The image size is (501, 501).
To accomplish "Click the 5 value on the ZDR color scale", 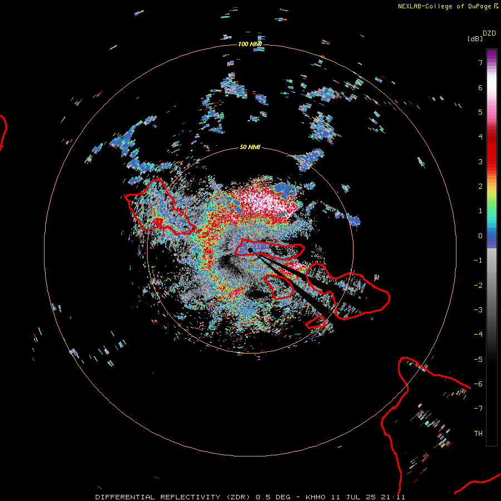I will point(480,112).
